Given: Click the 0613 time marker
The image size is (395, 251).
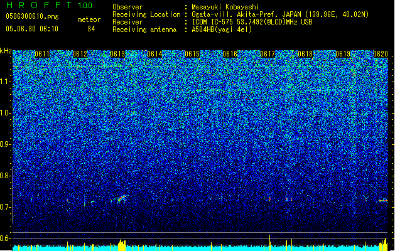Looking at the screenshot, I should 117,54.
